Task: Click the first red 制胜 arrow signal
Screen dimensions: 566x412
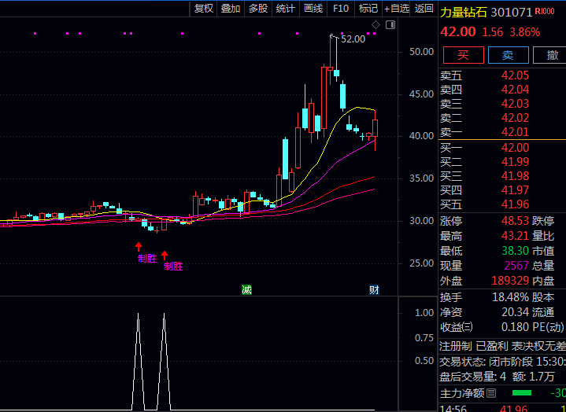Action: click(139, 247)
